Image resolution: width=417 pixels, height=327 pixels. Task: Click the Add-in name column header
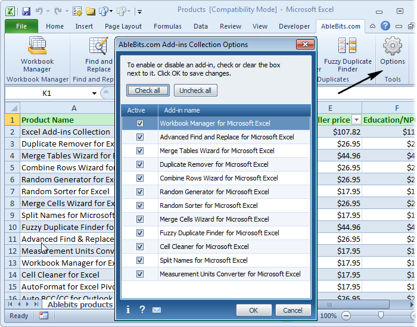click(x=234, y=110)
